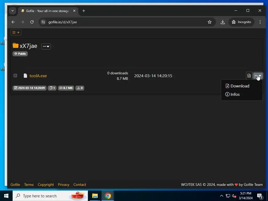Click the 8.7 MB size under 0 downloads
Image resolution: width=268 pixels, height=201 pixels.
click(x=122, y=79)
